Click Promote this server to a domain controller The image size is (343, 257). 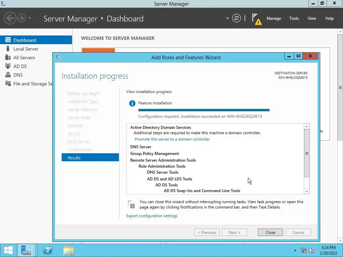point(172,139)
